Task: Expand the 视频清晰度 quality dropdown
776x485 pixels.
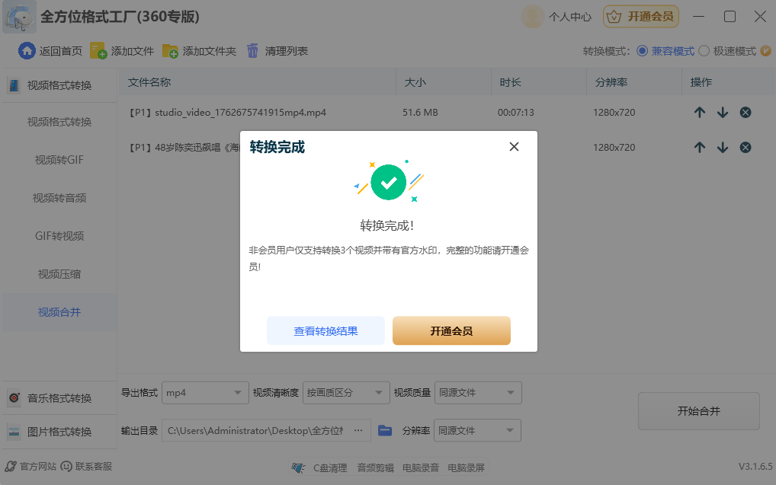Action: 345,392
